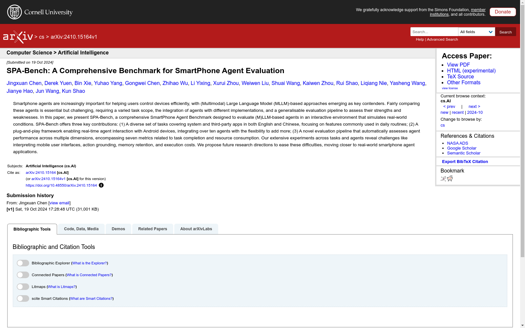
Task: Select the Bibliographic Tools tab
Action: click(32, 229)
